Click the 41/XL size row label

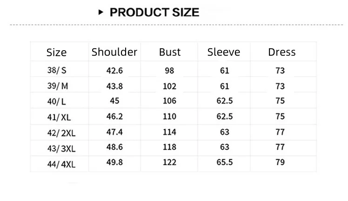tap(59, 117)
